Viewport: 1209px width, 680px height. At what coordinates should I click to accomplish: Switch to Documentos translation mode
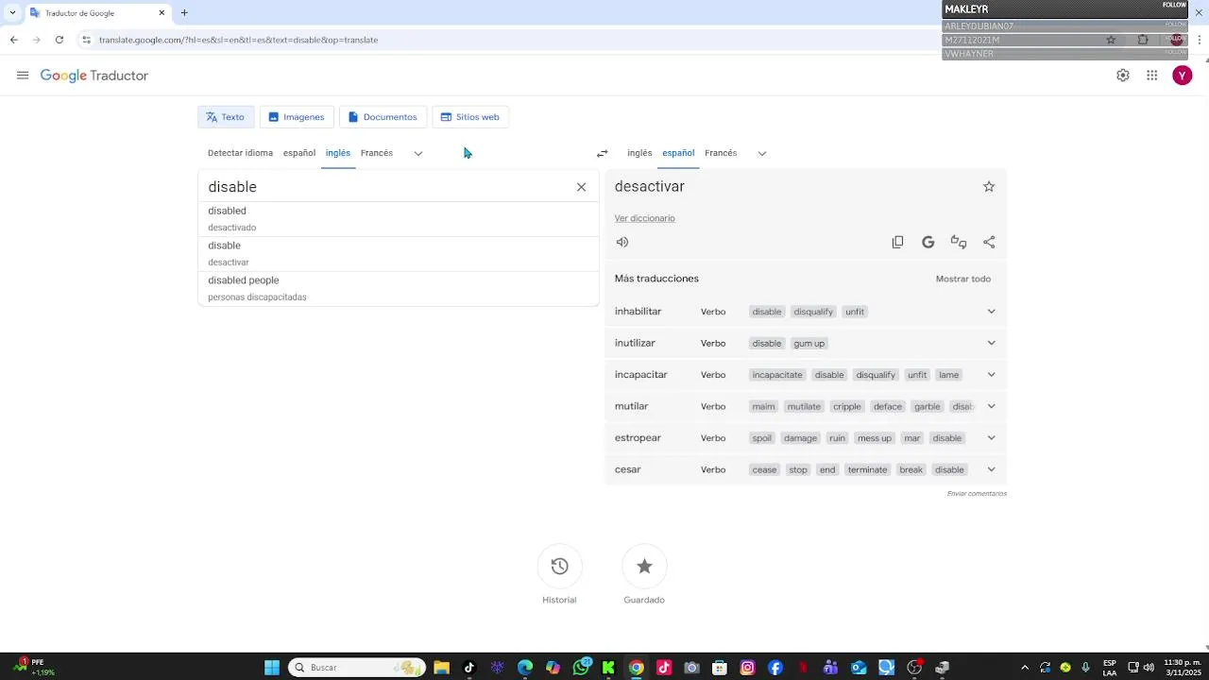coord(383,117)
